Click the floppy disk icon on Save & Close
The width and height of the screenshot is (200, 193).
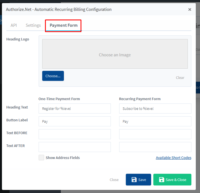[162, 180]
